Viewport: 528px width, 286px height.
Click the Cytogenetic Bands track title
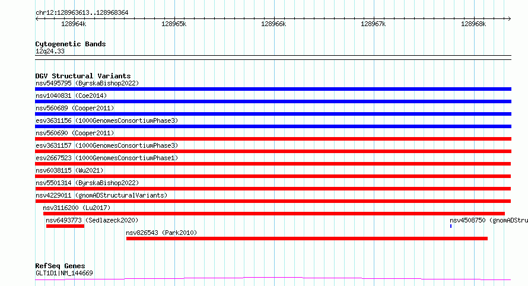click(71, 44)
